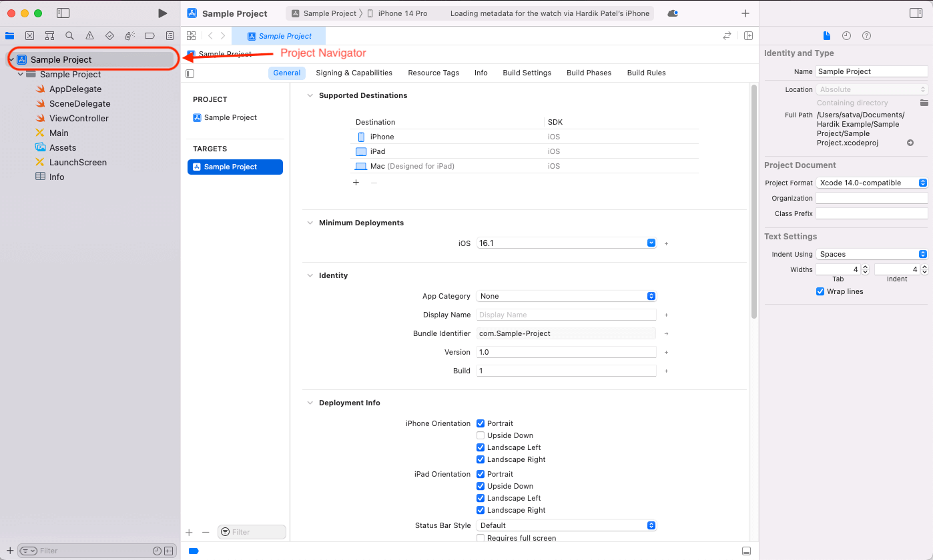Collapse the Supported Destinations section
The image size is (933, 560).
coord(310,95)
